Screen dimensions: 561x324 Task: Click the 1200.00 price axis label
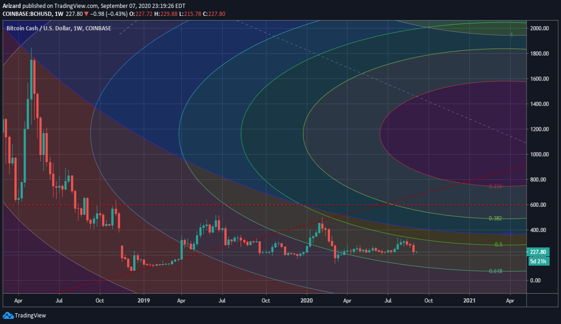pos(539,129)
